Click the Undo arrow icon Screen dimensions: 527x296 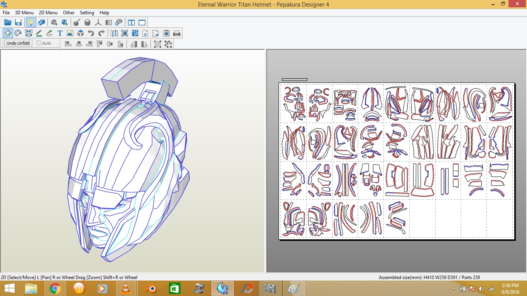pos(91,33)
